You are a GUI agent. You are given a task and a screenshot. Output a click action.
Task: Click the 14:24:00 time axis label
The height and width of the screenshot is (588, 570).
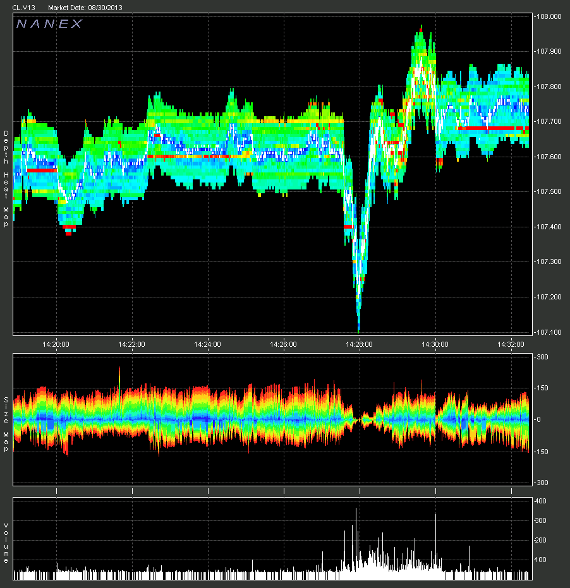pyautogui.click(x=207, y=344)
